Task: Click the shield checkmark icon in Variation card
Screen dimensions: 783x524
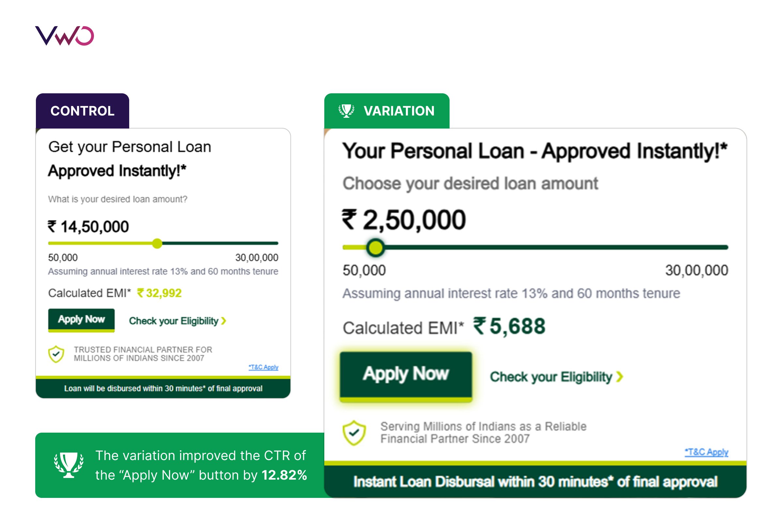Action: [354, 433]
